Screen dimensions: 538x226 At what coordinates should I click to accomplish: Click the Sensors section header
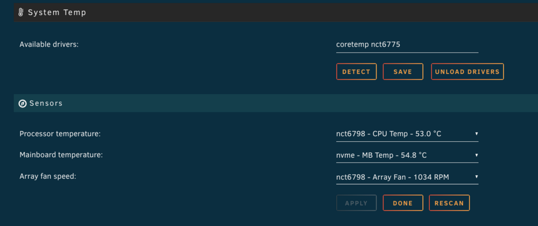[276, 103]
